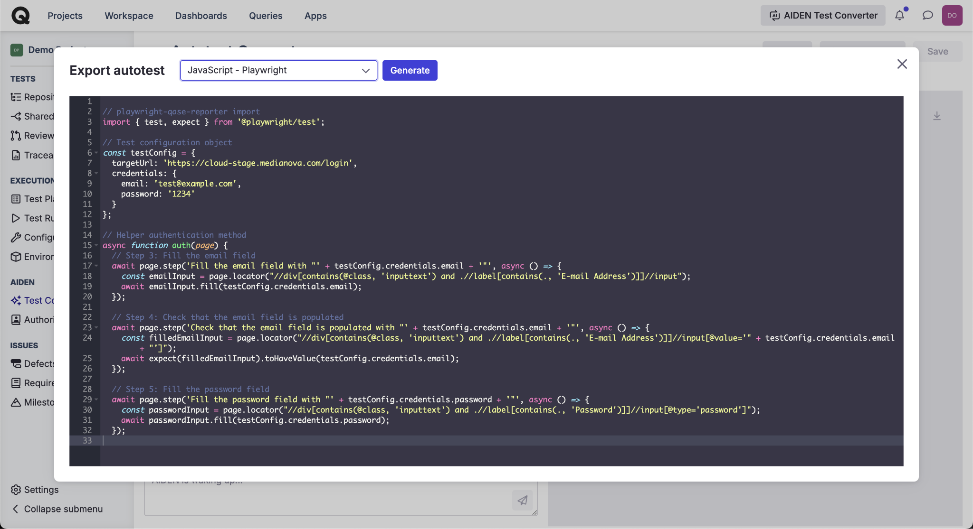Click the Environments cube icon

[16, 257]
